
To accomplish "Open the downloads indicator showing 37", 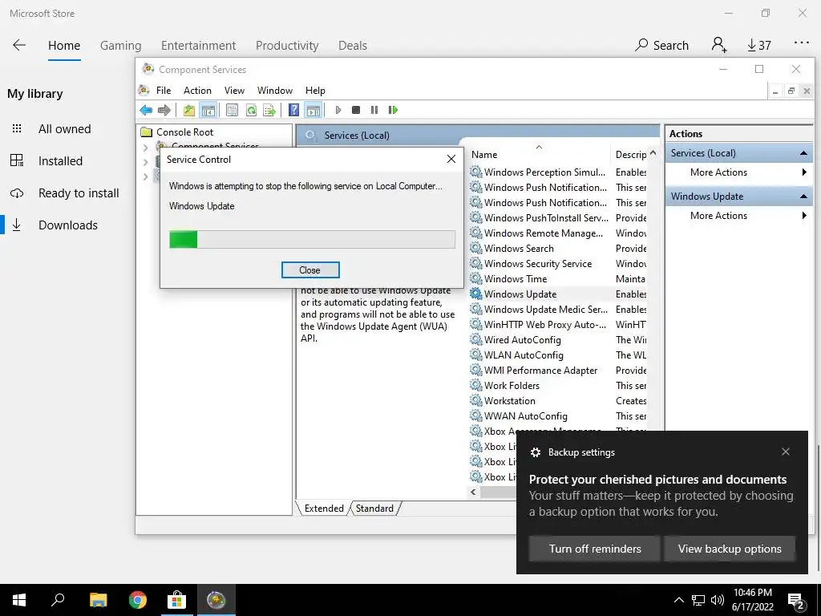I will [758, 46].
